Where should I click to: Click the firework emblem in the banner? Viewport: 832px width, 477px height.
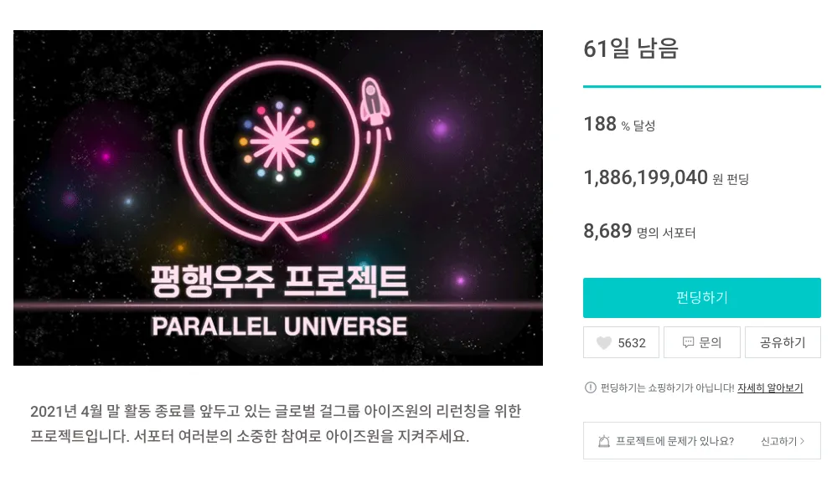[277, 142]
